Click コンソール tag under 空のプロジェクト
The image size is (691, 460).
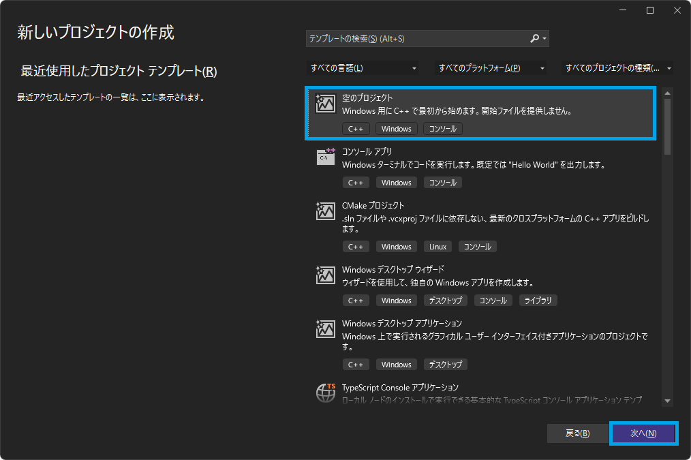[x=443, y=129]
